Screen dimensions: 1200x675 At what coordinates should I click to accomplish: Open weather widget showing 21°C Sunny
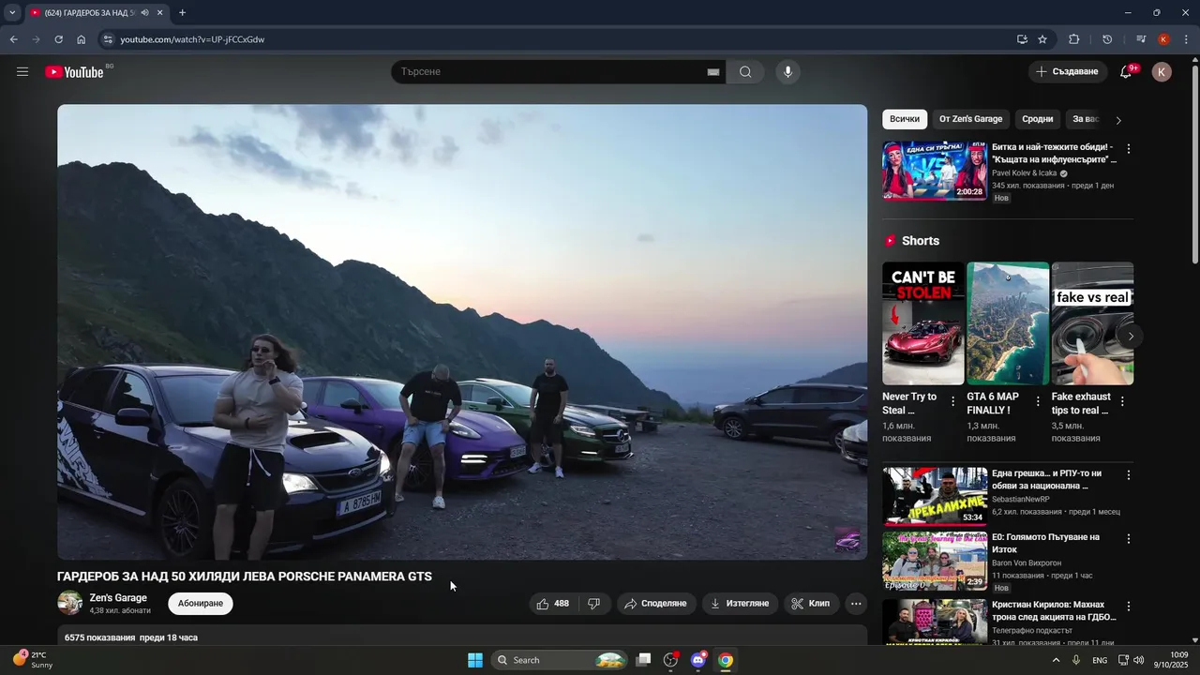pyautogui.click(x=34, y=660)
